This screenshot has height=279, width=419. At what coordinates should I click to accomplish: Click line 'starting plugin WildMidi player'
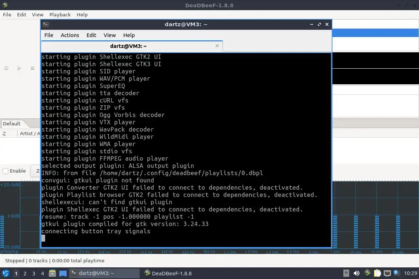[x=97, y=137]
